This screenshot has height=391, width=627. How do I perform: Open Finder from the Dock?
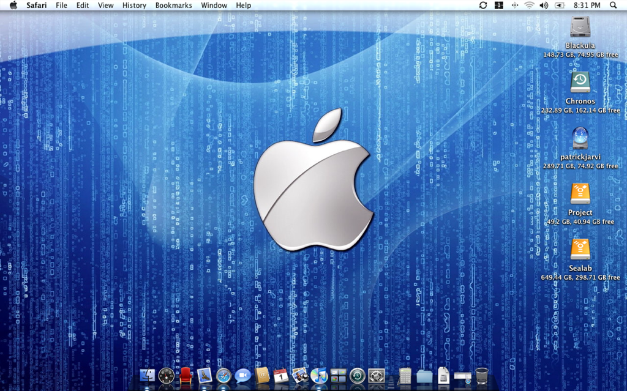[147, 376]
